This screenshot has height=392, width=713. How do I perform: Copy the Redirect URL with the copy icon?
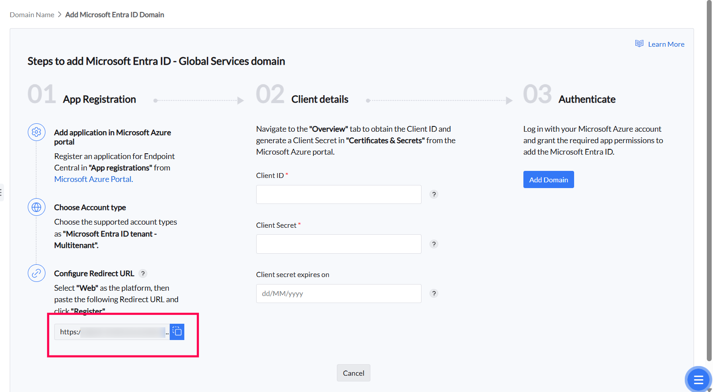pos(177,332)
